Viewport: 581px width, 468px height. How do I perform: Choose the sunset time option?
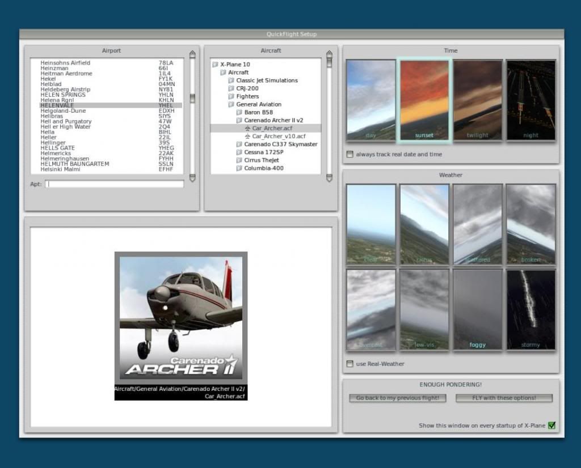tap(424, 100)
